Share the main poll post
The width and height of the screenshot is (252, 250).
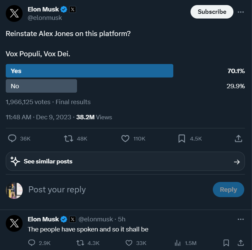coord(238,138)
